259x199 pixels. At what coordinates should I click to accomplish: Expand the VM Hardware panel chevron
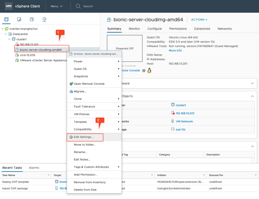[x=252, y=84]
